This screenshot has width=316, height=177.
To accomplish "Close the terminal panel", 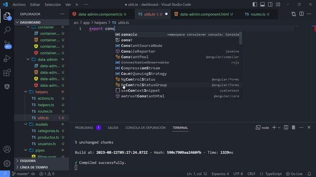I will click(309, 127).
